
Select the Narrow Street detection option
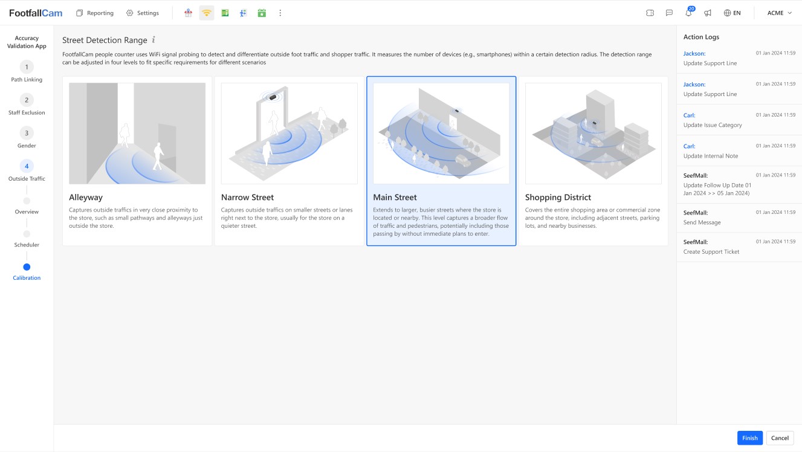[x=289, y=161]
